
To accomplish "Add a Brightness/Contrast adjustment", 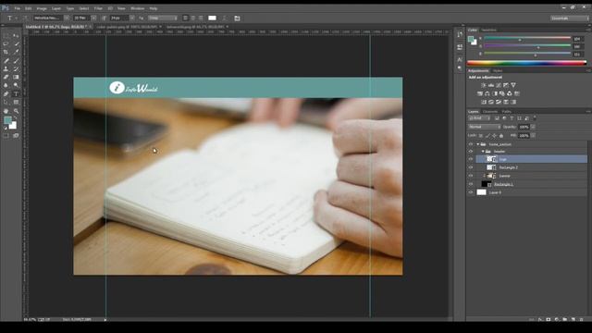I will click(484, 85).
